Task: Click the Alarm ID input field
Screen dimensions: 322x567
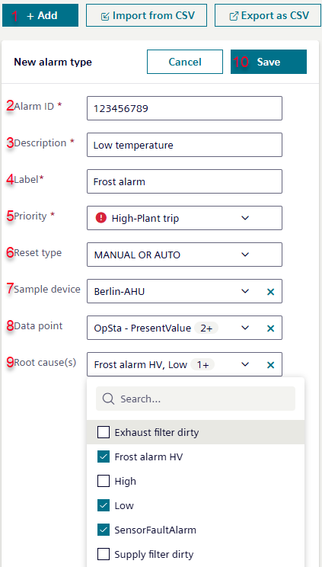Action: point(184,108)
